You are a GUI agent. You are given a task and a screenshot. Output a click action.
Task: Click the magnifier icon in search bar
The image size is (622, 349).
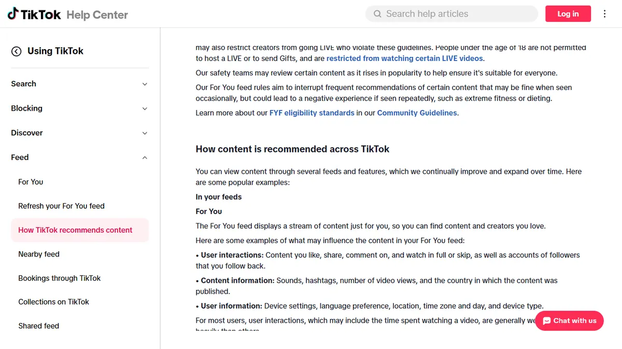378,14
